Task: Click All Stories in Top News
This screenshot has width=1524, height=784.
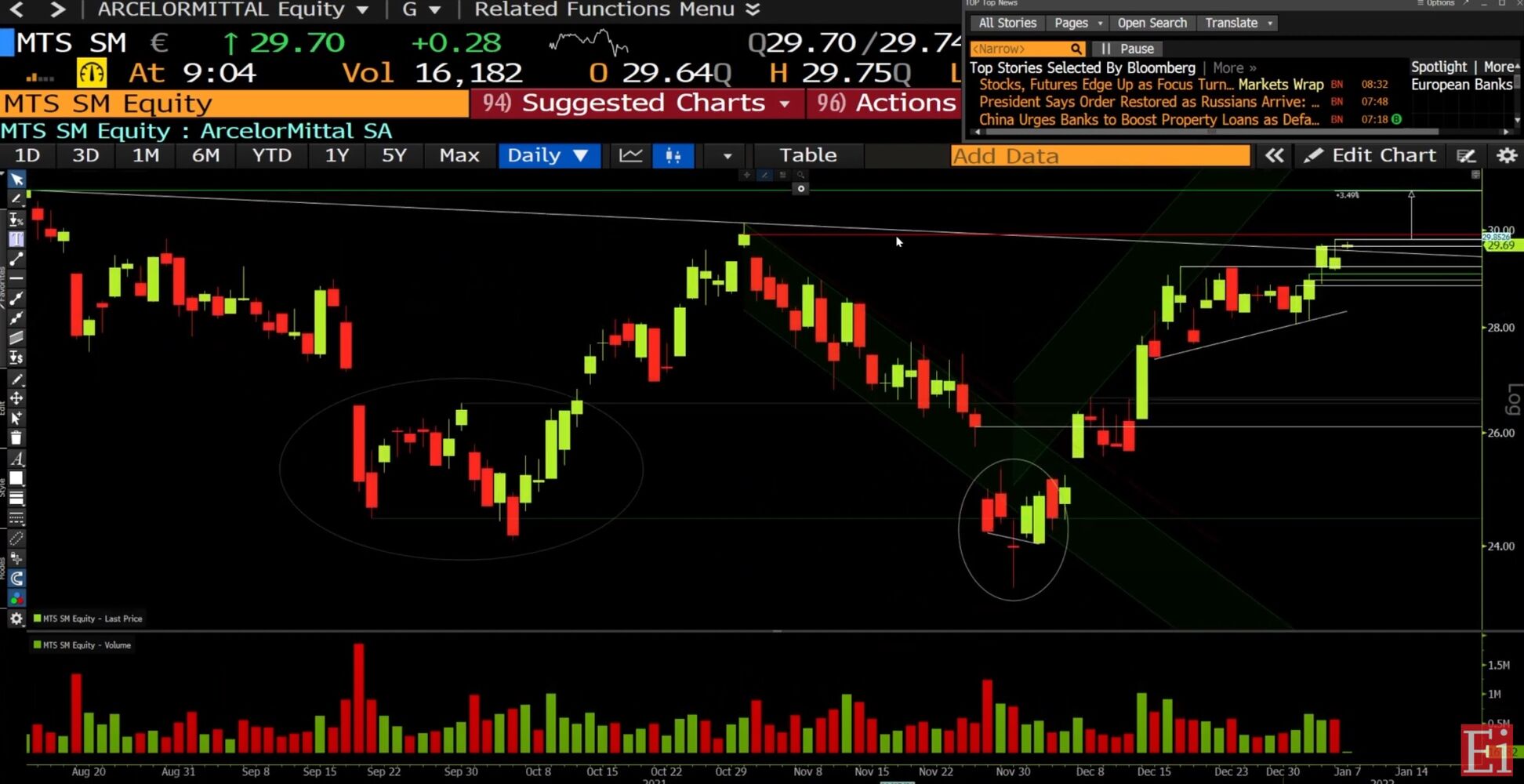Action: tap(1007, 24)
